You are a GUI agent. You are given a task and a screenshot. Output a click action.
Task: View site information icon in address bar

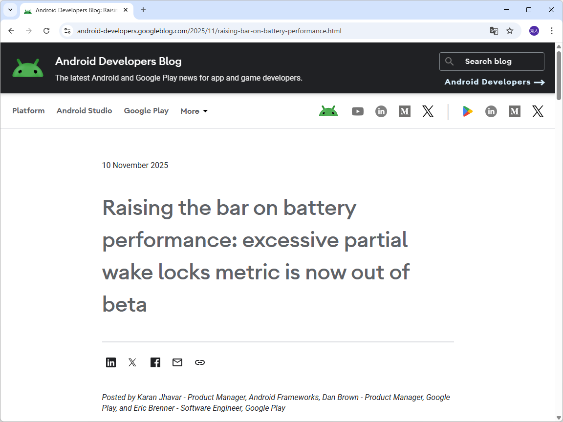[x=67, y=31]
